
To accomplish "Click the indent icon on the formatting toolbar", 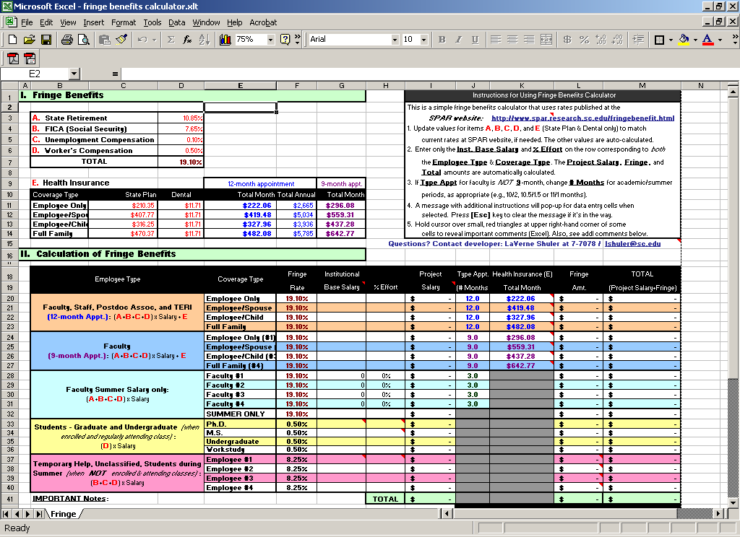I will 638,40.
